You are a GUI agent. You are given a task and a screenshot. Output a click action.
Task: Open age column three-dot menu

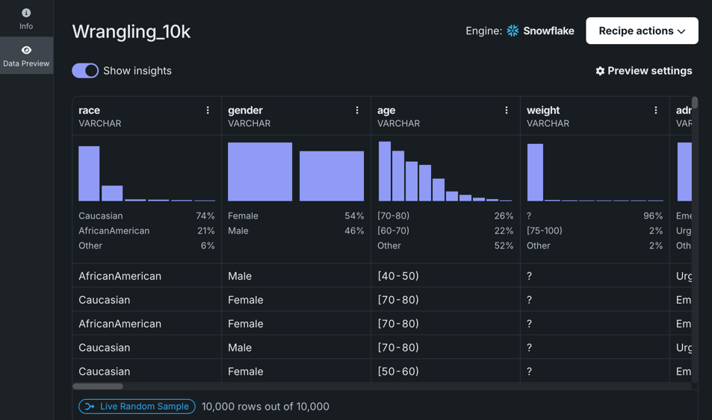[507, 110]
